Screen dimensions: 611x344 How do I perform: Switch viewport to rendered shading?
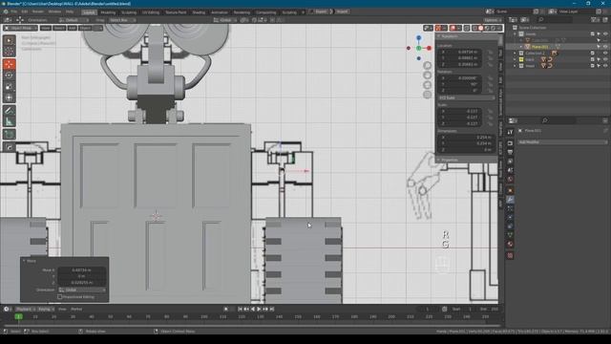pos(494,28)
